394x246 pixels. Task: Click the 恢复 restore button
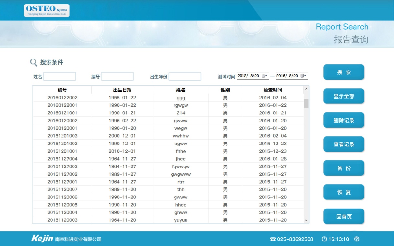click(x=343, y=192)
